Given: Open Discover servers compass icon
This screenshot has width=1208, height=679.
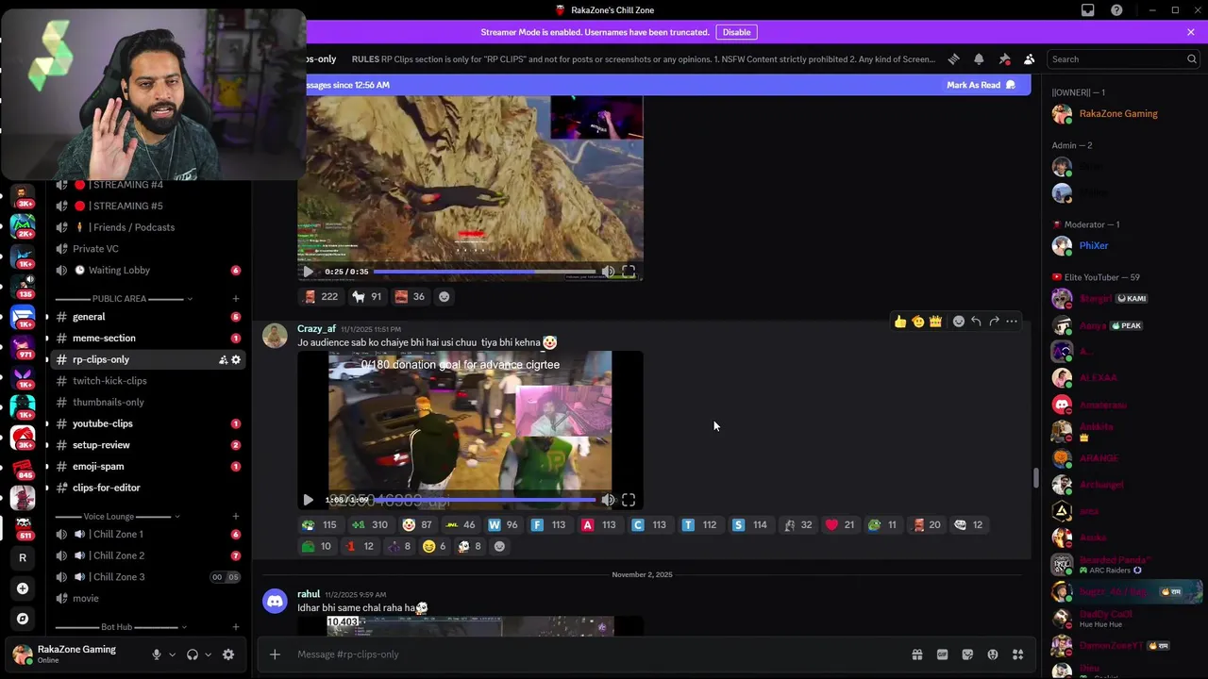Looking at the screenshot, I should [23, 619].
